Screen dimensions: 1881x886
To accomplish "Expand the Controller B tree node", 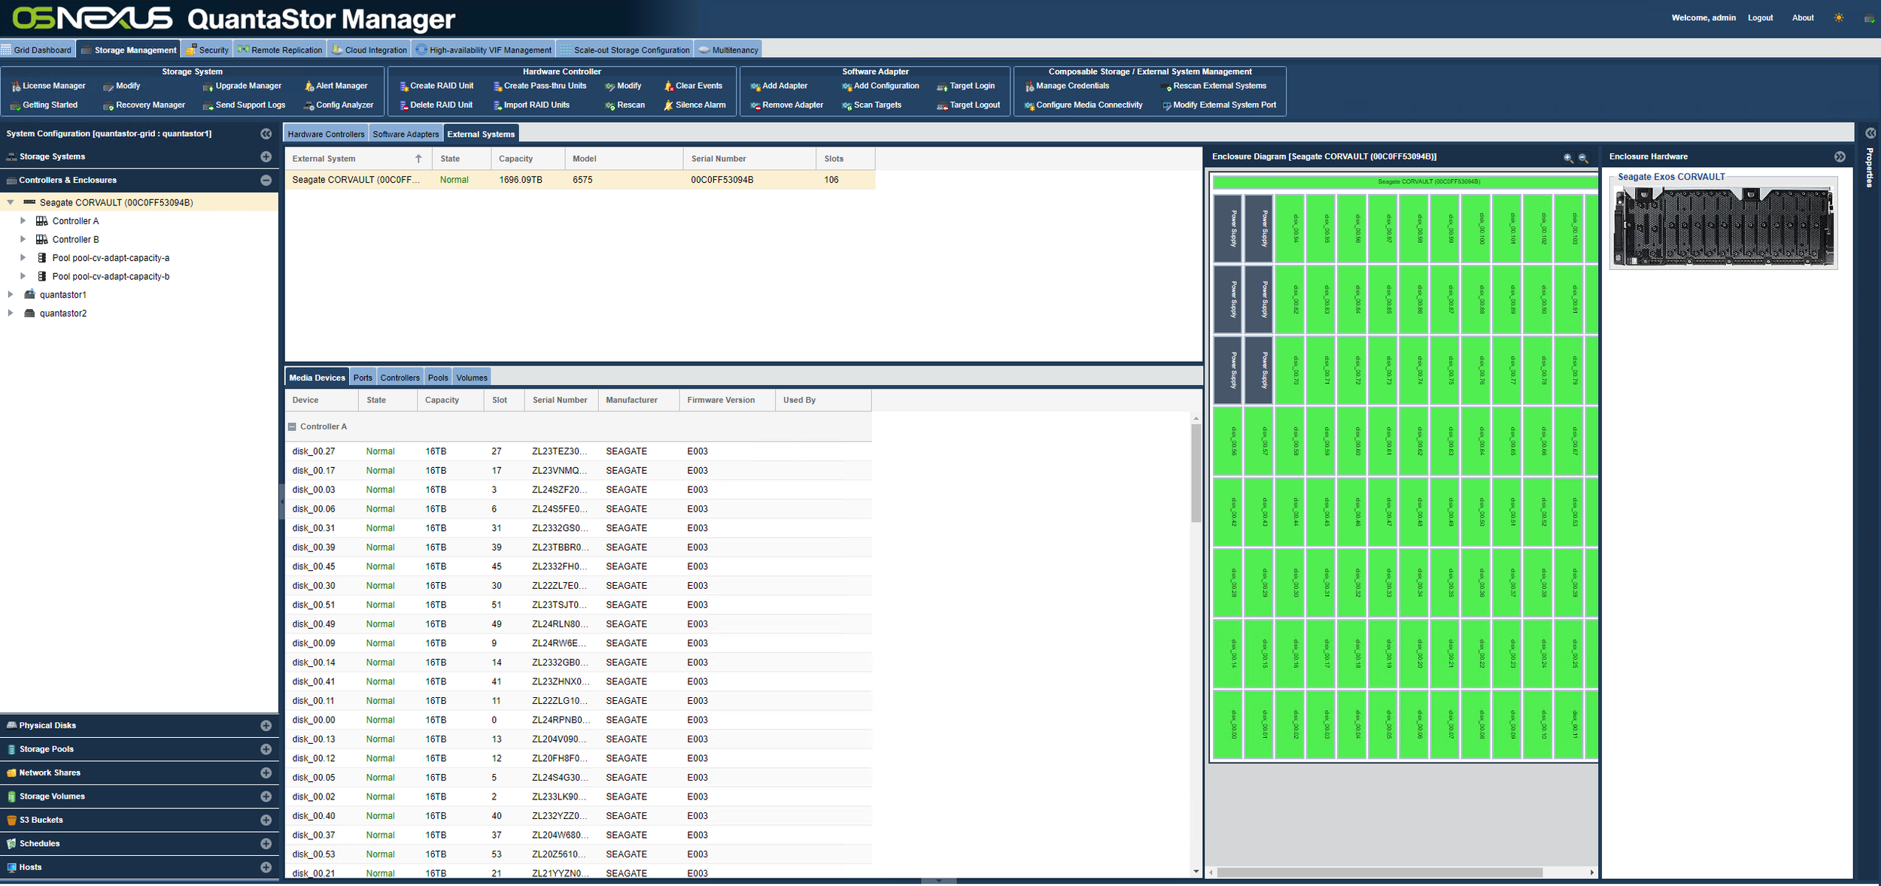I will pyautogui.click(x=23, y=239).
